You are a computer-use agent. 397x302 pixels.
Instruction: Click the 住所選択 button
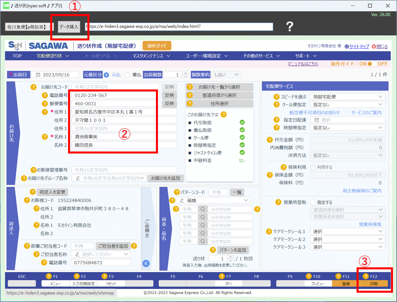pyautogui.click(x=219, y=104)
